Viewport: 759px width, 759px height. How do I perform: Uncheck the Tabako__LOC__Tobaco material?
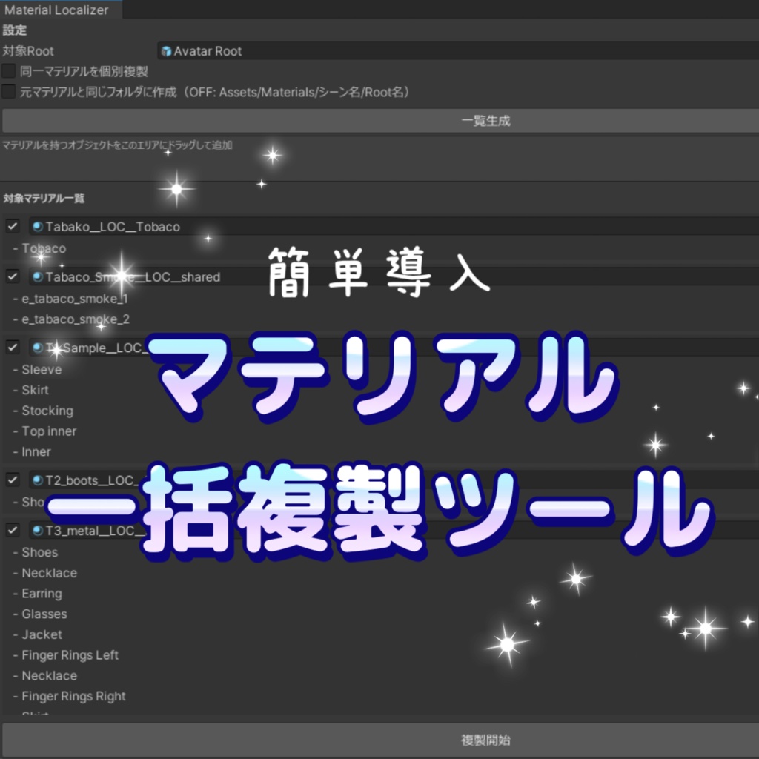click(x=11, y=227)
